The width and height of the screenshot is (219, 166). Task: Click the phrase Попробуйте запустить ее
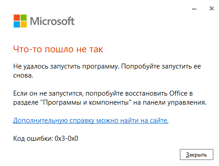(161, 66)
